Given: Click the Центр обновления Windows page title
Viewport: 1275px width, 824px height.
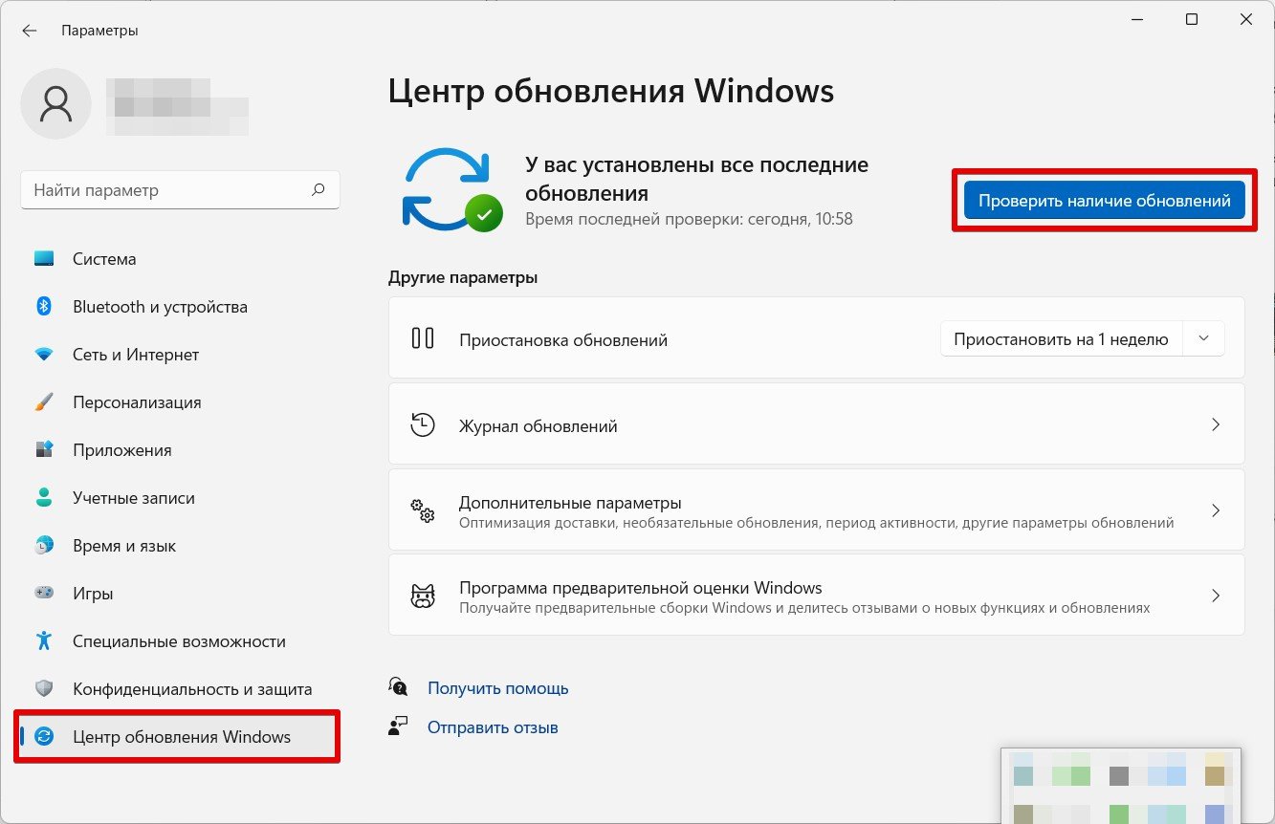Looking at the screenshot, I should (611, 92).
